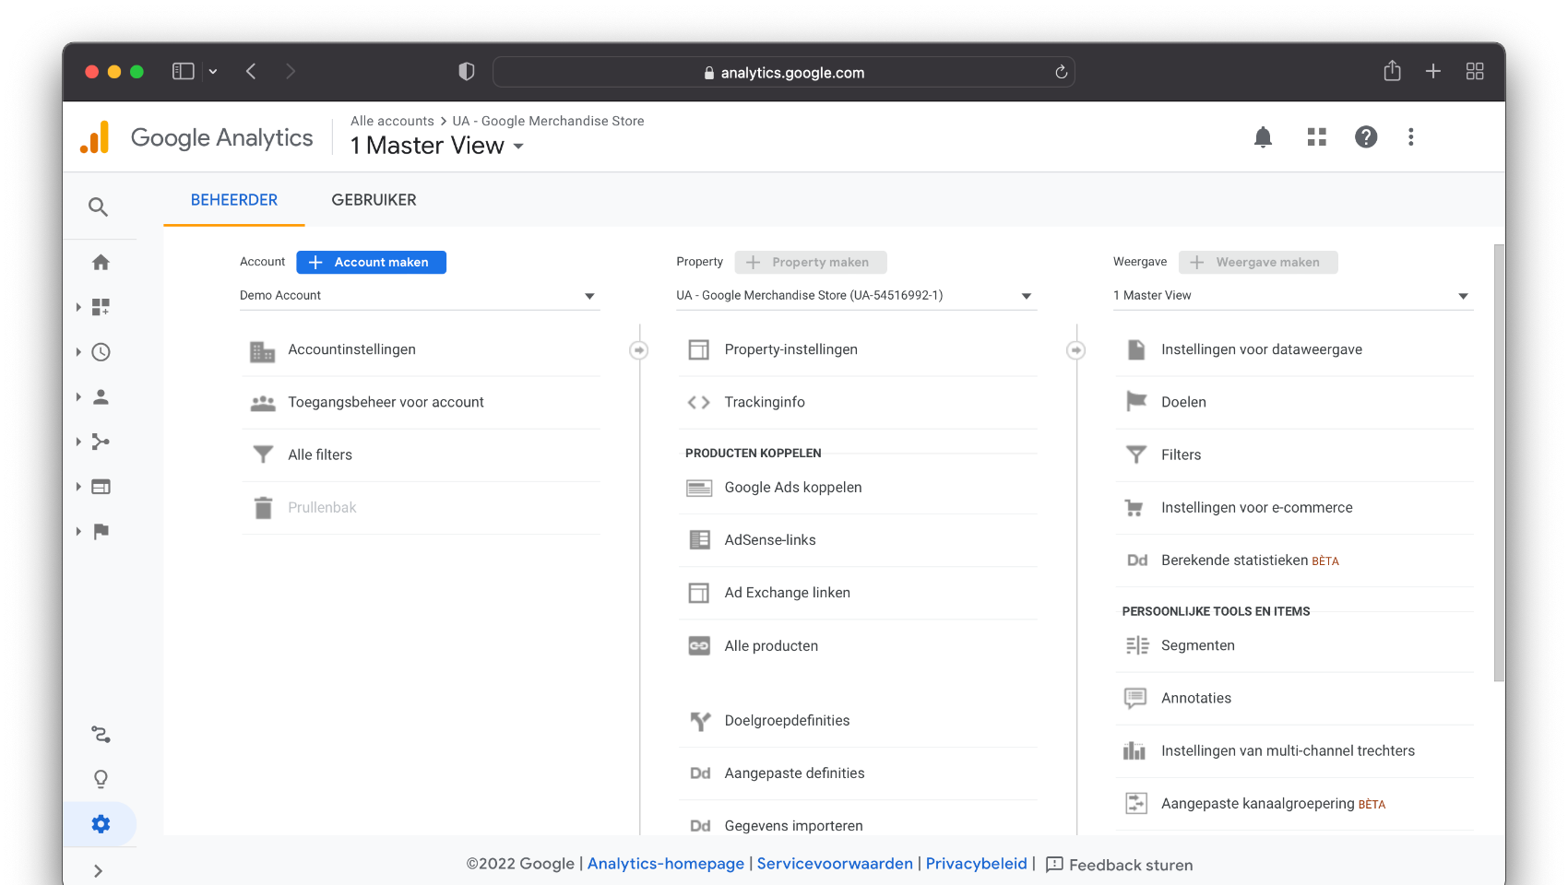Expand the Realtime sidebar section arrow
Screen dimensions: 1568x885
point(78,352)
